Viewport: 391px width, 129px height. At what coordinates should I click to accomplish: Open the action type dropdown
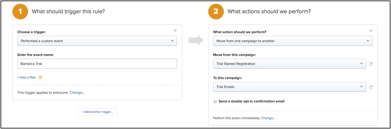[293, 41]
